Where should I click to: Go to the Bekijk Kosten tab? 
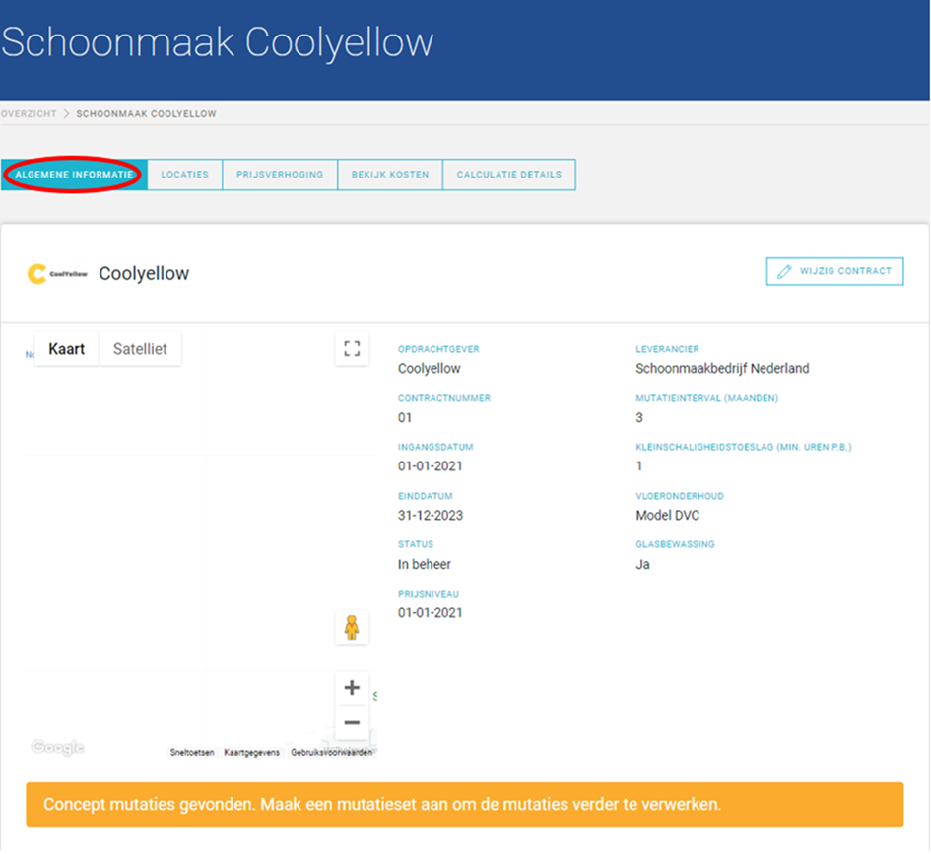(390, 175)
